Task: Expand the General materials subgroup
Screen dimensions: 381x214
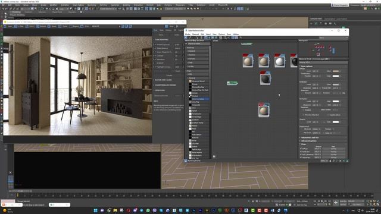Action: 198,51
